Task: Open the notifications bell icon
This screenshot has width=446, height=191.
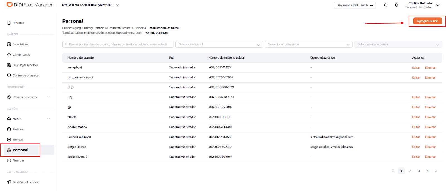Action: pyautogui.click(x=396, y=5)
